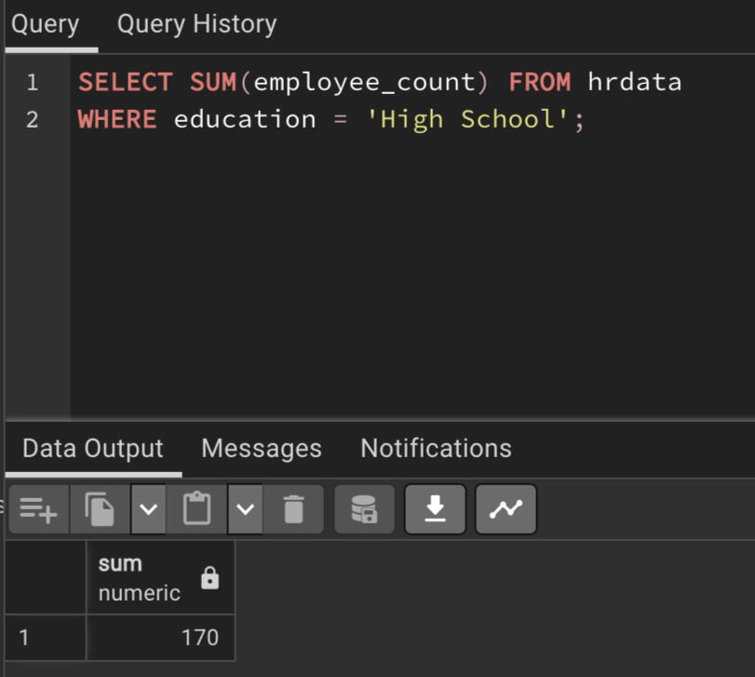Click the Delete row trash icon

293,509
